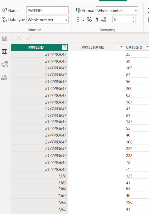Toggle thousands separator comma icon
Screen dimensions: 149x214
[97, 20]
